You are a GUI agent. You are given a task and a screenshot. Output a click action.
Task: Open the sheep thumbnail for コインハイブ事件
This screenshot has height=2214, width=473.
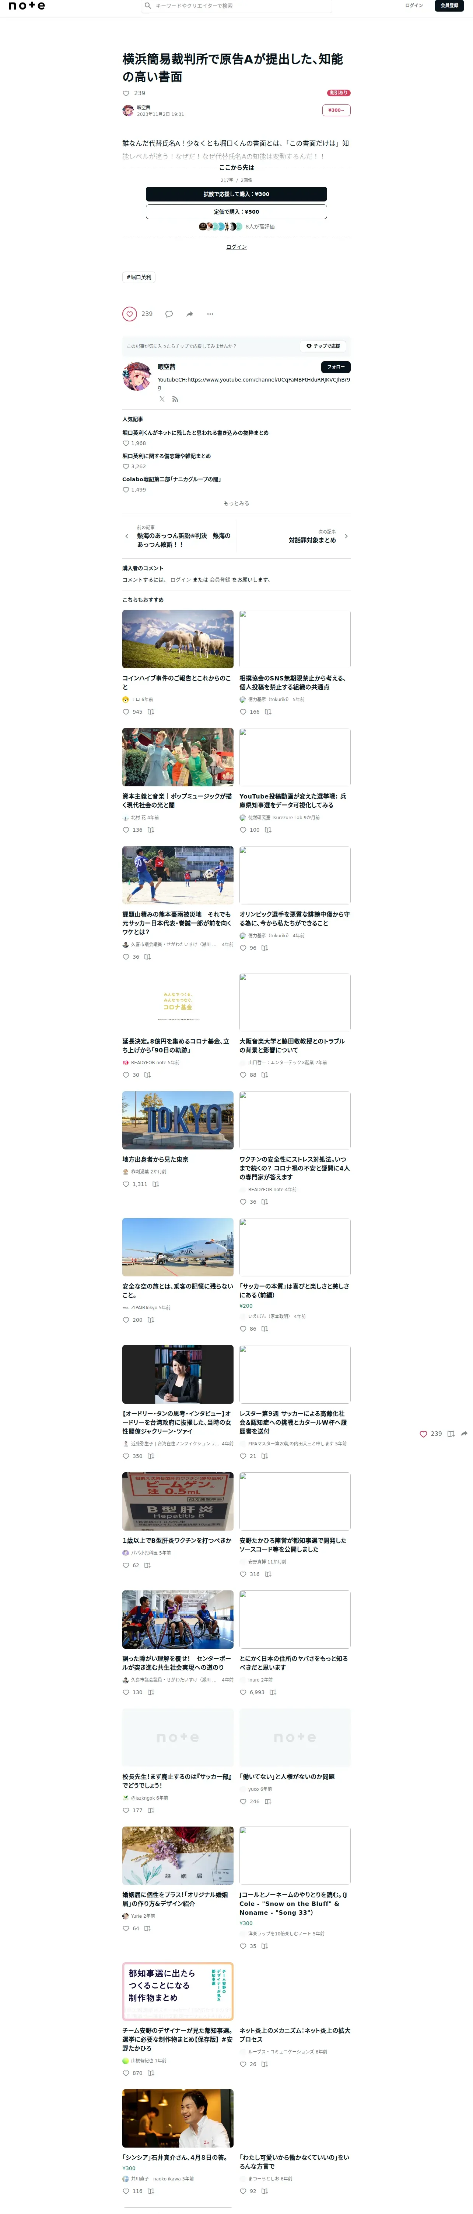[178, 639]
